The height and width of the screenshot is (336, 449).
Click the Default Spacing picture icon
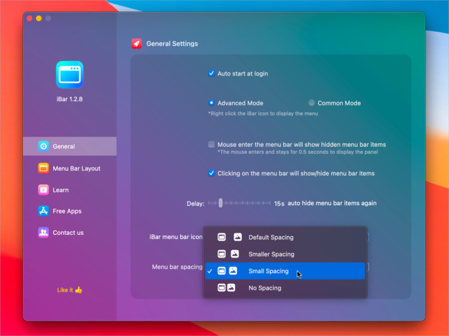(x=238, y=237)
